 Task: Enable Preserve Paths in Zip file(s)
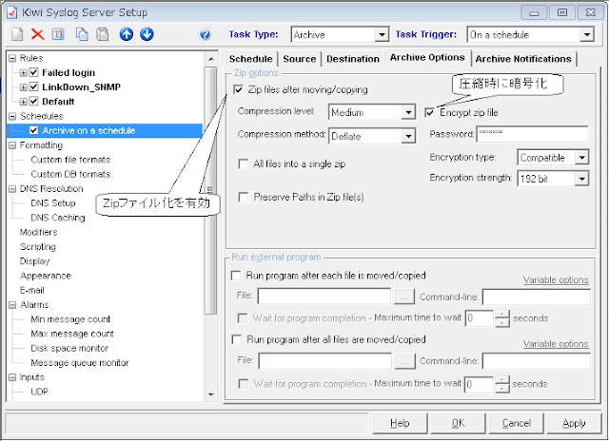tap(244, 198)
